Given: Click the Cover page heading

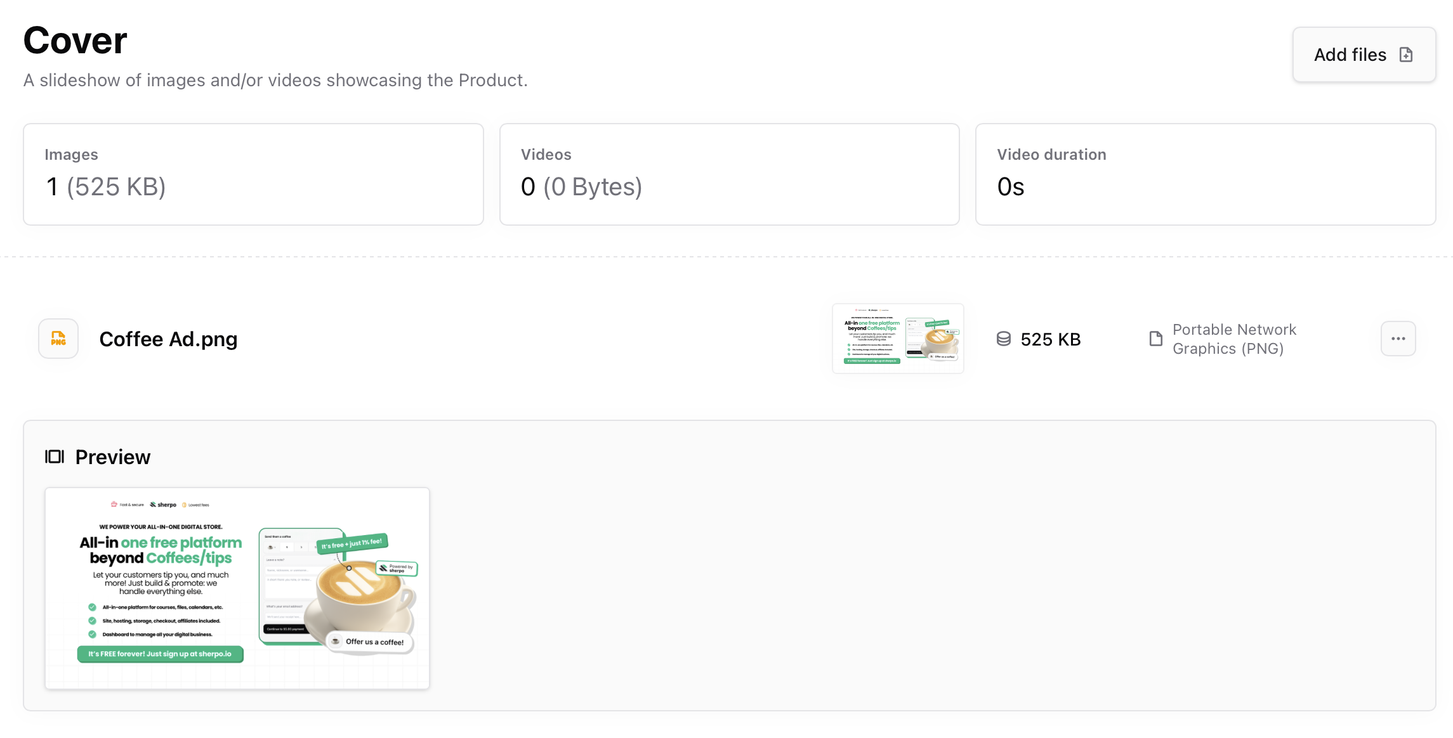Looking at the screenshot, I should point(76,41).
